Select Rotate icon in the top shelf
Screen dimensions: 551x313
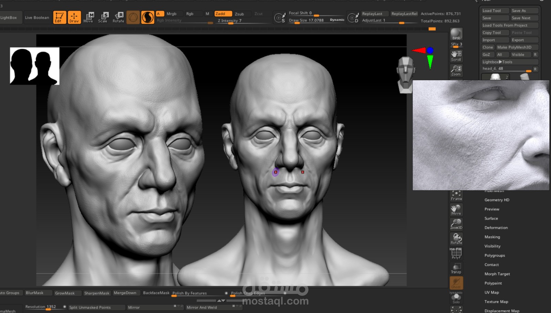118,17
